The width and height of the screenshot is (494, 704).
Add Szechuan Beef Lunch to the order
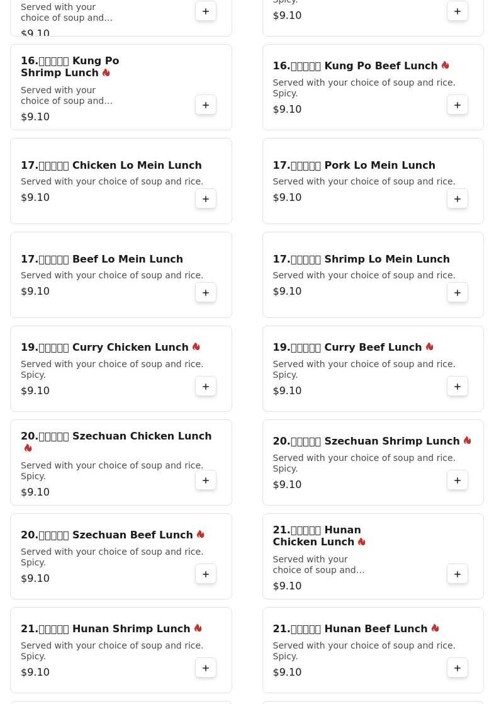206,574
